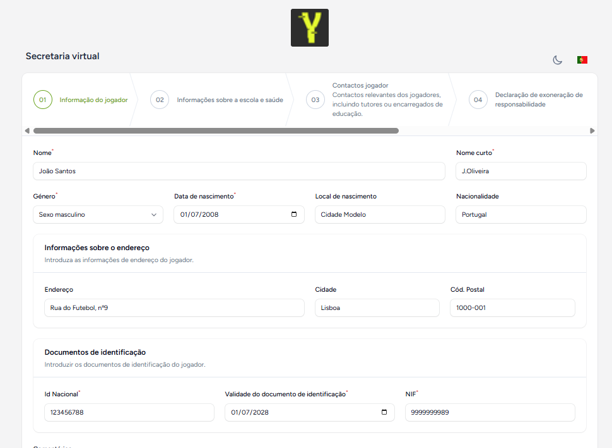
Task: Focus the Nome field containing João Santos
Action: 239,171
